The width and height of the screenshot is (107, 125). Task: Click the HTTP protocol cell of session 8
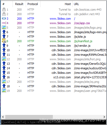31,41
